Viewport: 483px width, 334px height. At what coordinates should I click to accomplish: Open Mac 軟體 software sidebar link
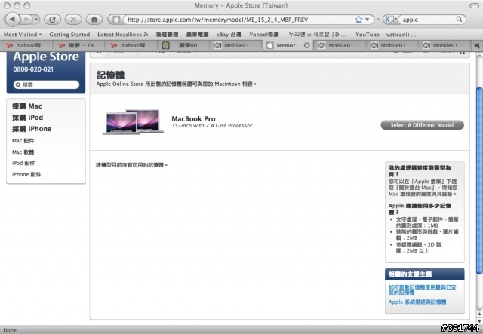(23, 152)
